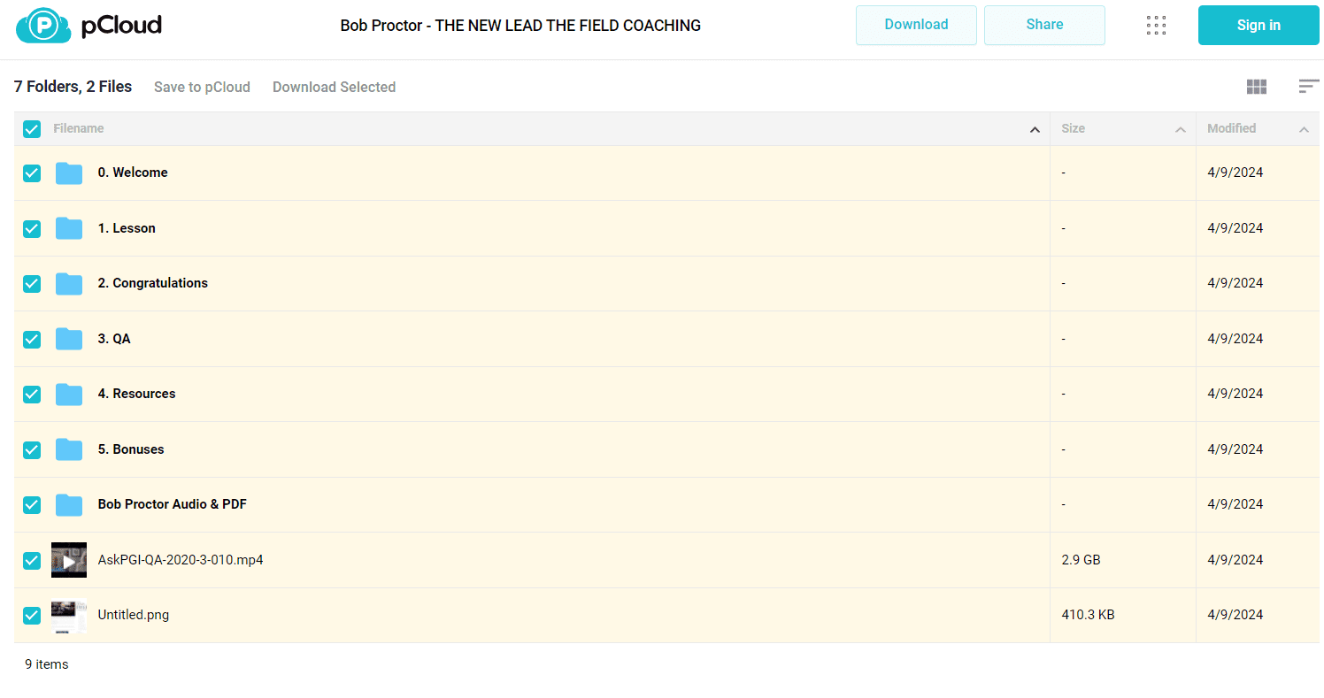The width and height of the screenshot is (1324, 698).
Task: Click the 2. Congratulations folder icon
Action: pos(69,284)
